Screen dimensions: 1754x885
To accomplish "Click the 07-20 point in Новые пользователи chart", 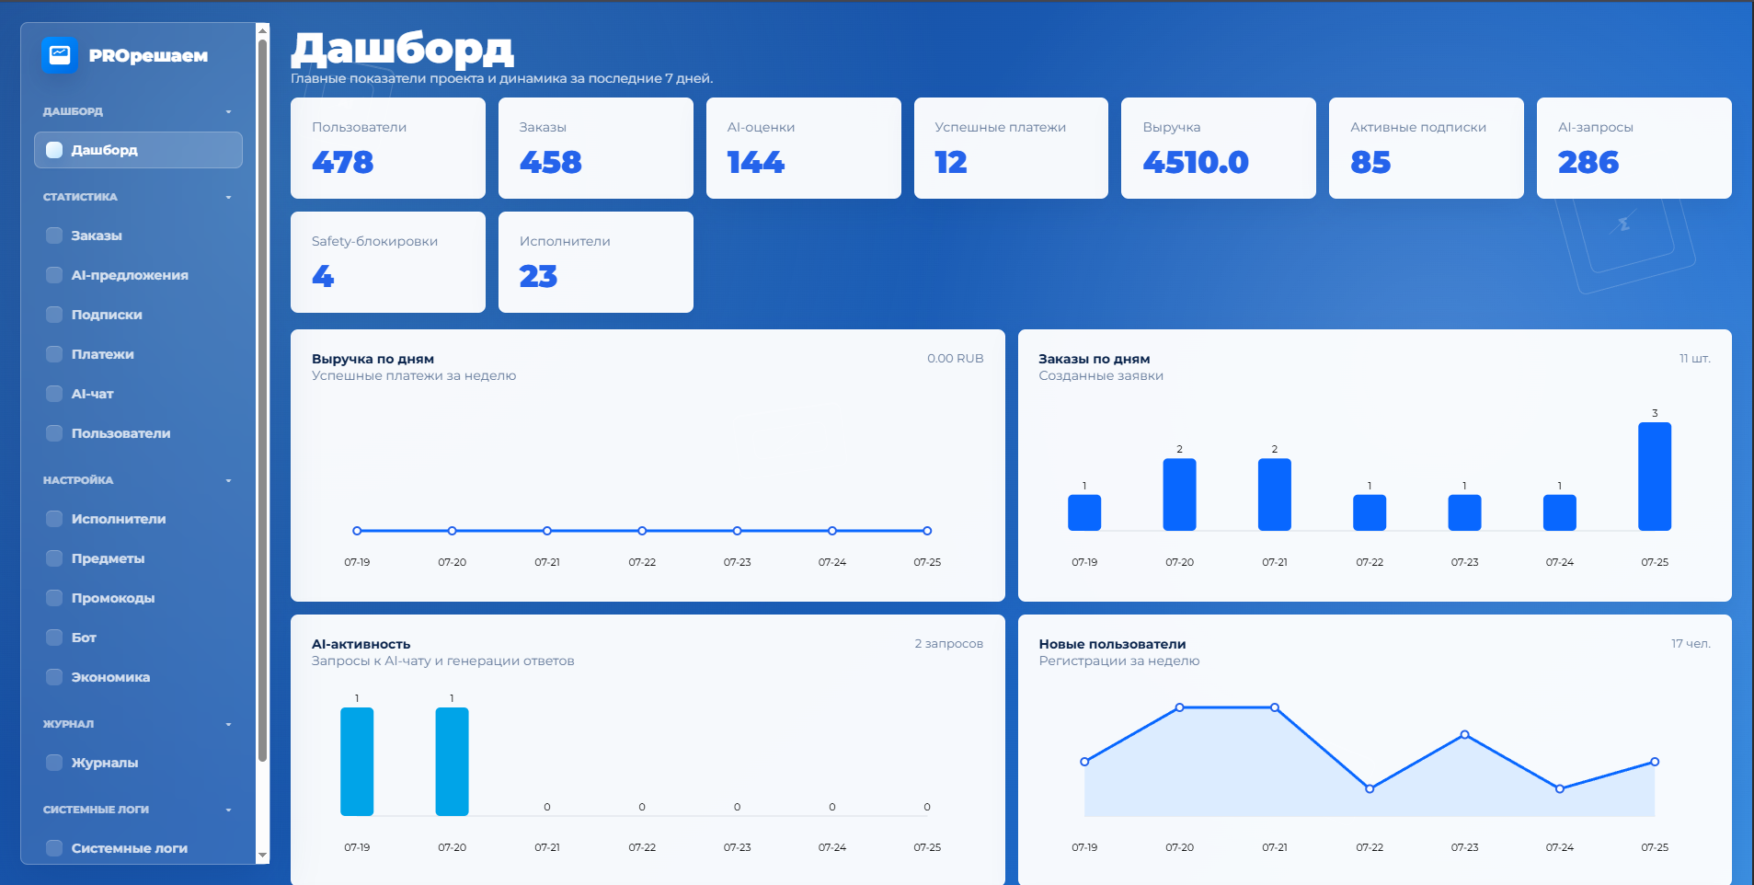I will click(x=1179, y=707).
